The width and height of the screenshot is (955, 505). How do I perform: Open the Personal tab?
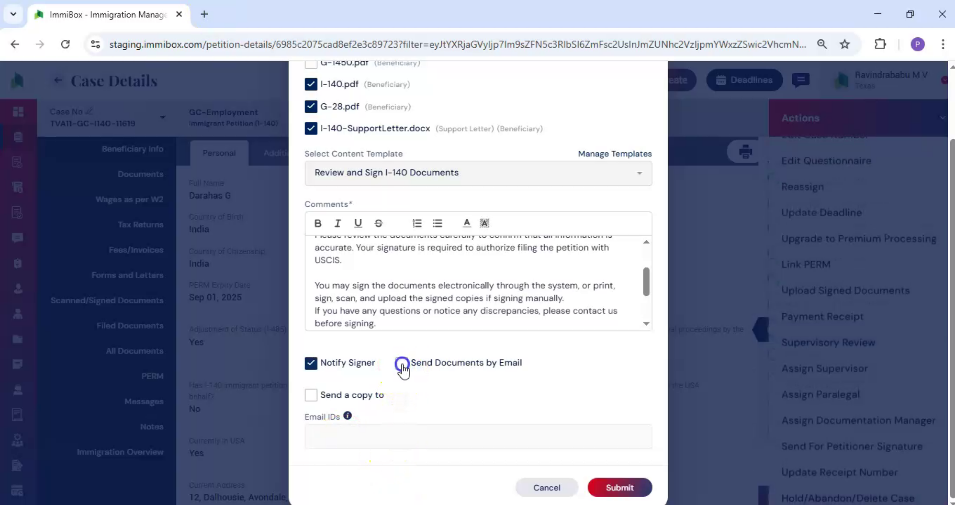click(219, 153)
